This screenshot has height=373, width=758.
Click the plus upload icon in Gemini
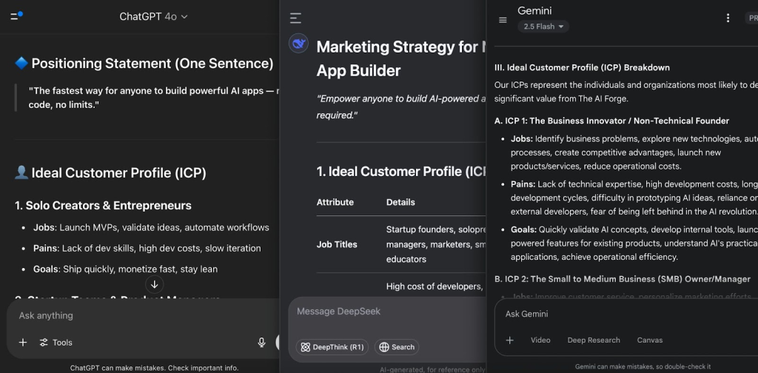click(509, 340)
